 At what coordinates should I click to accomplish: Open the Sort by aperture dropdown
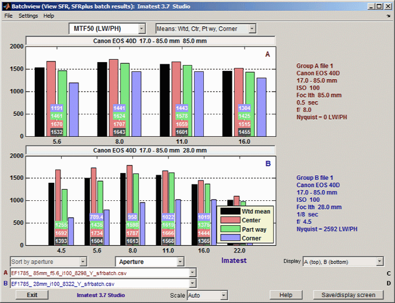tap(83, 262)
